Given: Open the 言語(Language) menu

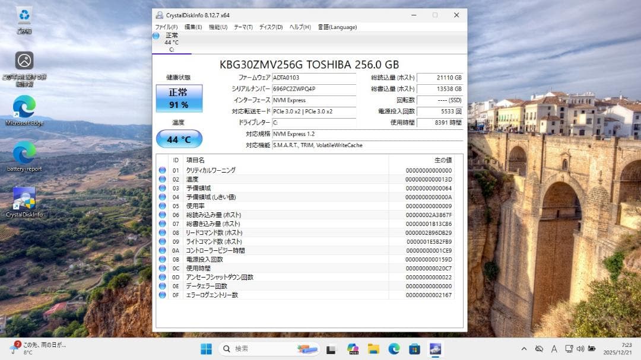Looking at the screenshot, I should [337, 27].
